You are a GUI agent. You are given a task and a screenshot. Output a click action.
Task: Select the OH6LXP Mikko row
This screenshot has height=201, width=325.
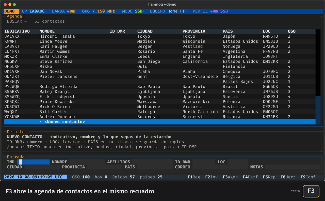pos(160,67)
